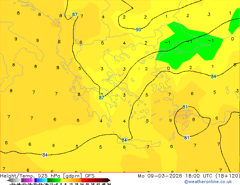Click the bright red swatch in the color scale
This screenshot has width=240, height=185.
click(x=83, y=180)
